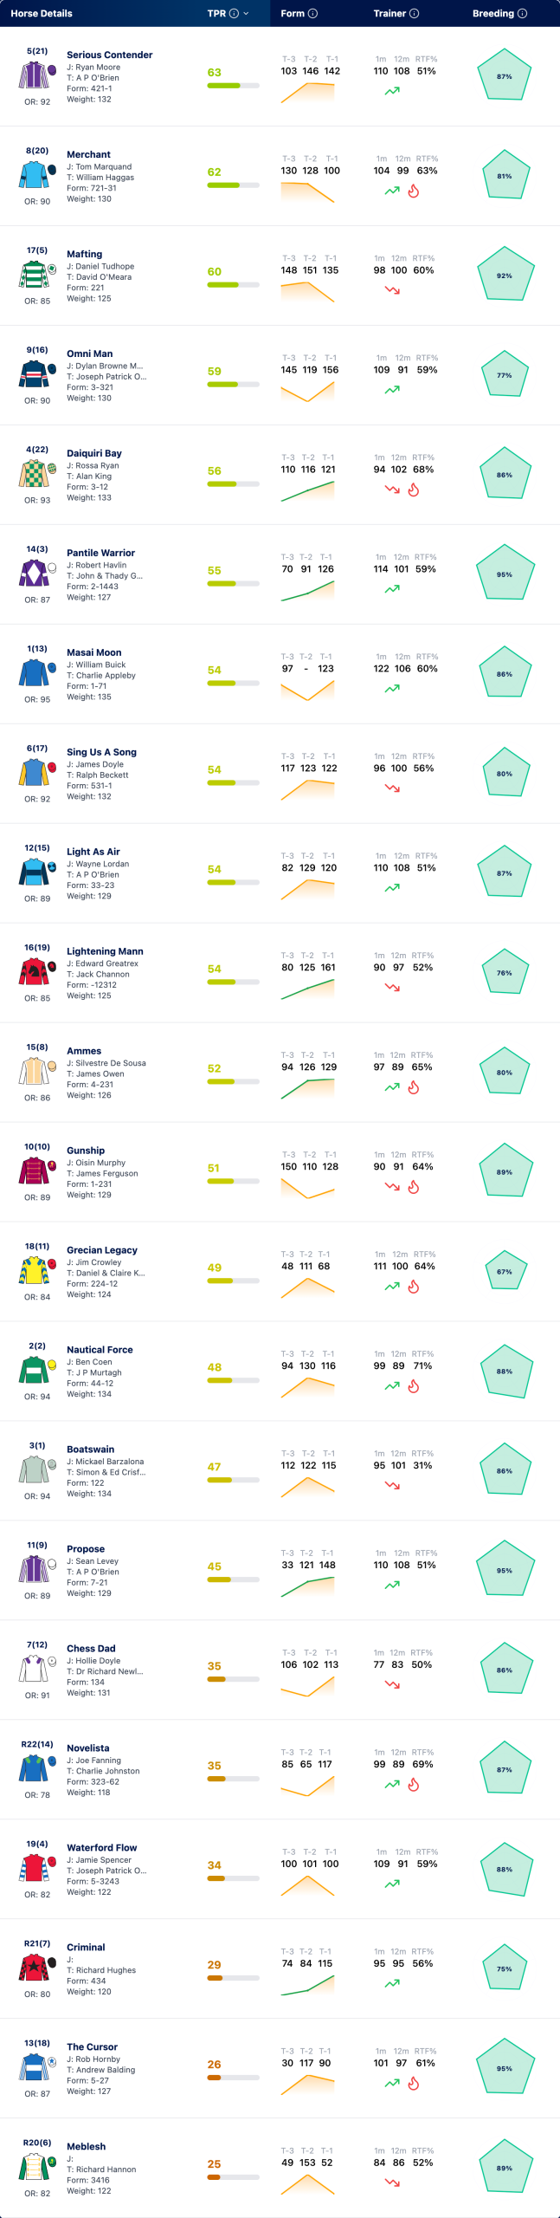The height and width of the screenshot is (2218, 560).
Task: Open the Masai Moon horse link
Action: coord(94,652)
